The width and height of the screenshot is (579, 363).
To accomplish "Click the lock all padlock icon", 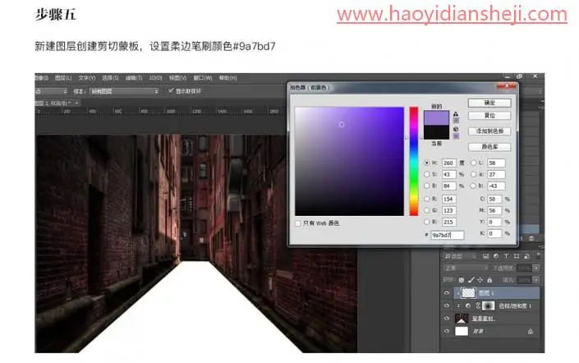I will pos(489,280).
